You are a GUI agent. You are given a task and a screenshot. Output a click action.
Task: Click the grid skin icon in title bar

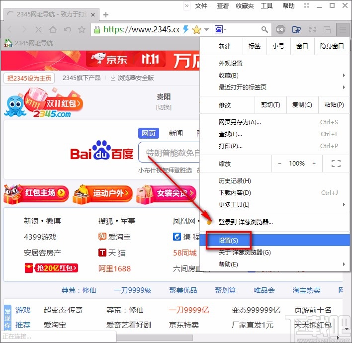point(306,5)
